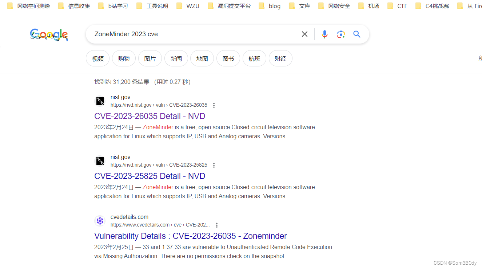Filter results by 视频 tab
Image resolution: width=482 pixels, height=269 pixels.
pyautogui.click(x=97, y=58)
